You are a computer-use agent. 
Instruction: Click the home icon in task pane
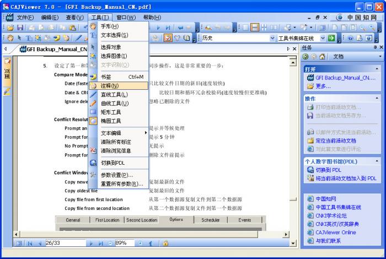tap(322, 57)
